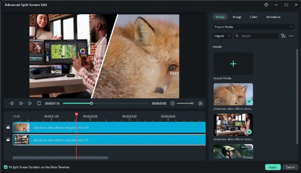Zoom in the timeline with plus icon
The image size is (301, 173).
click(x=200, y=103)
